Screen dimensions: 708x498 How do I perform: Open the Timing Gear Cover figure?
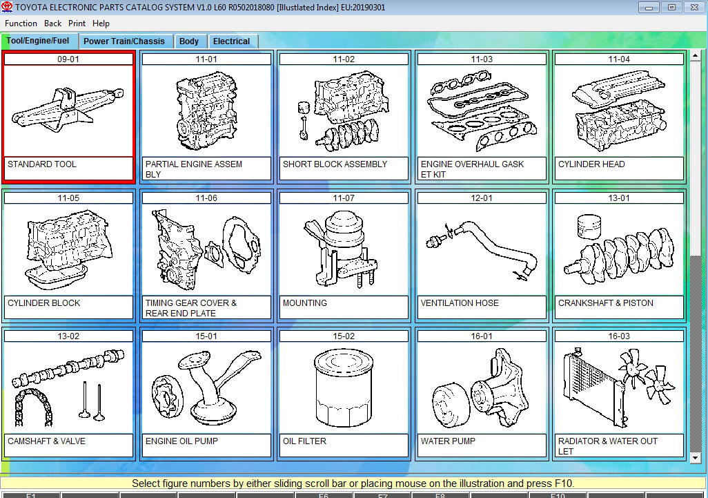[206, 249]
